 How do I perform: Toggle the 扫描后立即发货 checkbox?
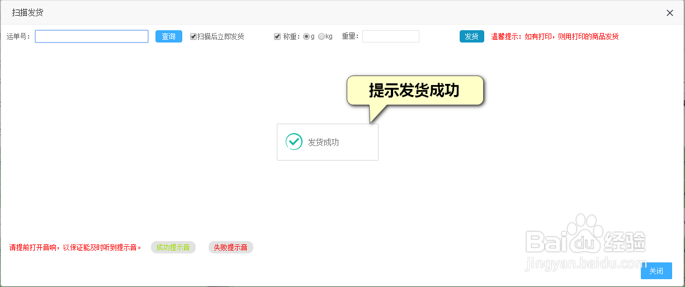click(193, 36)
